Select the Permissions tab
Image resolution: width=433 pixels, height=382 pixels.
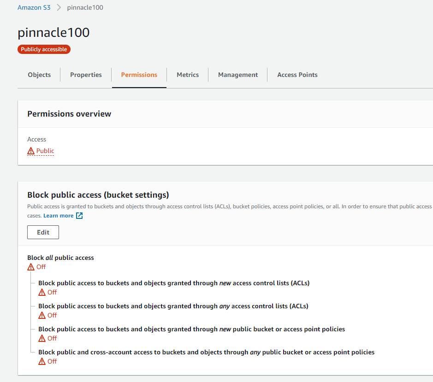[139, 75]
